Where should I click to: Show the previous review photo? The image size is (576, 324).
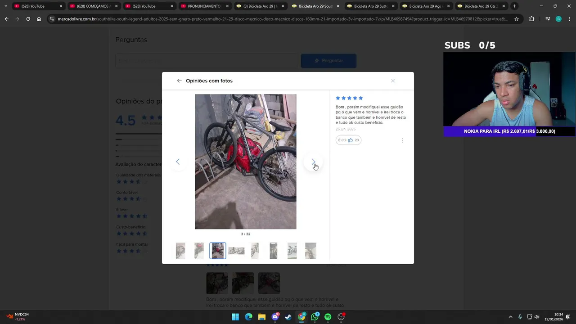point(178,162)
